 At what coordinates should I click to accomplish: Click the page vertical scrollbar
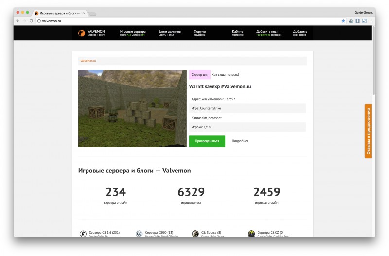pyautogui.click(x=373, y=60)
